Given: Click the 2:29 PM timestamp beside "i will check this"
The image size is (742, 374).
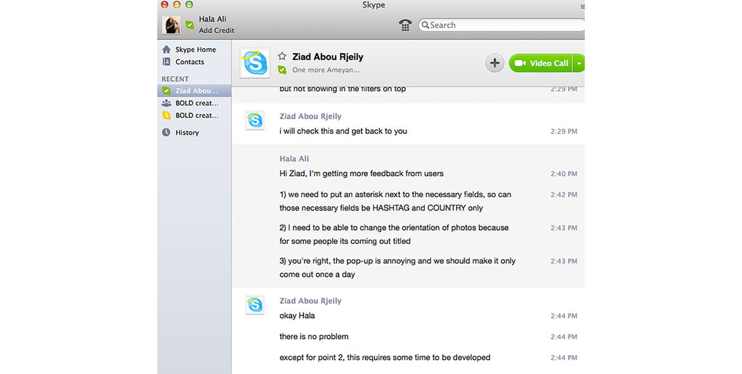Looking at the screenshot, I should 564,131.
